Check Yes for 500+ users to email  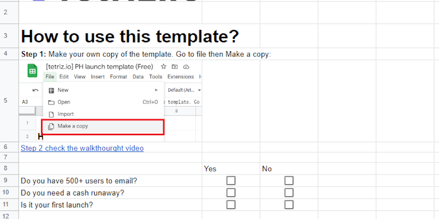point(231,181)
